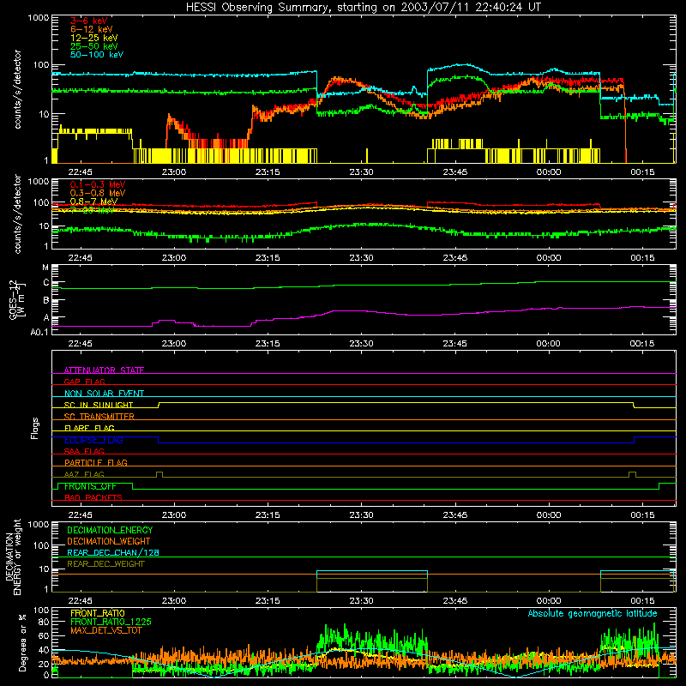
Task: Click the M class tick on GOES axis
Action: point(45,268)
